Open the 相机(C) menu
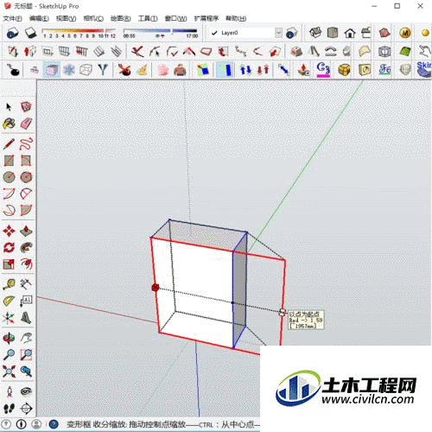432x432 pixels. 93,18
